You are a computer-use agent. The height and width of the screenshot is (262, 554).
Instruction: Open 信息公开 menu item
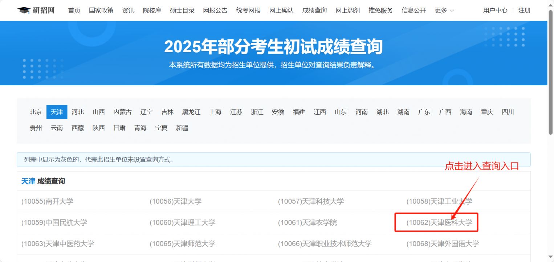coord(414,11)
